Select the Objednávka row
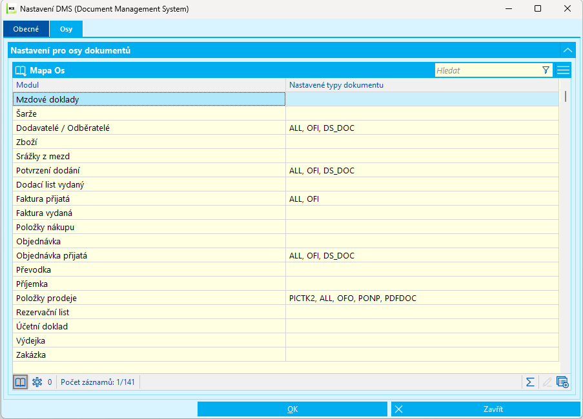Viewport: 583px width, 419px height. click(285, 241)
